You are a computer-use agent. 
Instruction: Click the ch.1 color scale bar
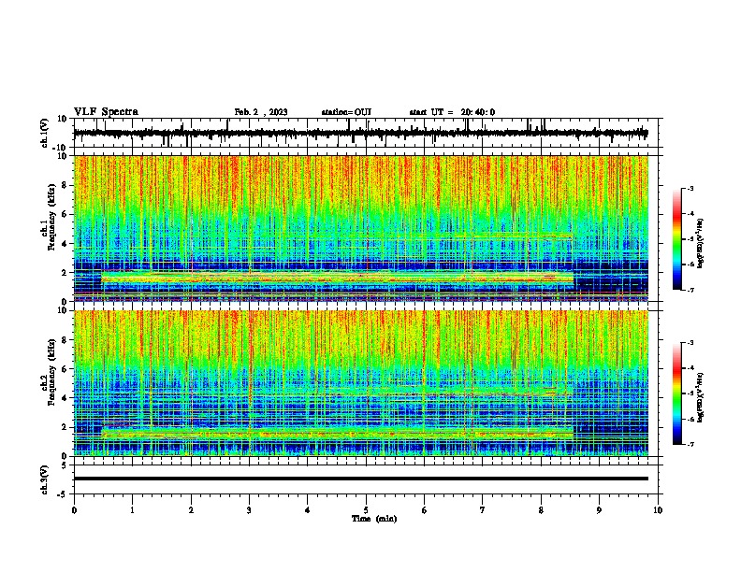[x=677, y=239]
